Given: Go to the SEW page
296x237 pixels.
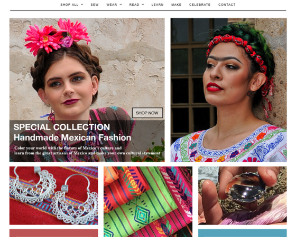Looking at the screenshot, I should click(x=95, y=5).
